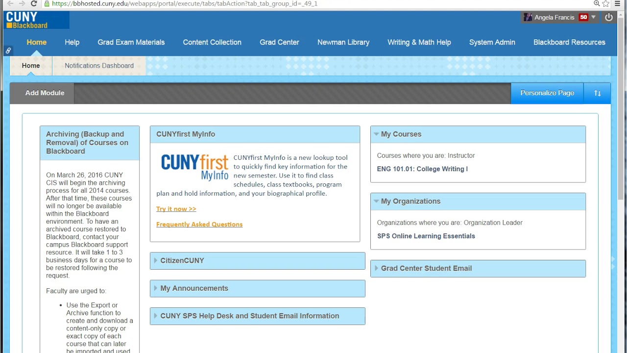Click the reorder modules arrows icon
Image resolution: width=627 pixels, height=353 pixels.
pos(598,93)
